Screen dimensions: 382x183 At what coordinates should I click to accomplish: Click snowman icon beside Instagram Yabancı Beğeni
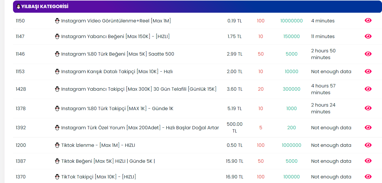[57, 36]
